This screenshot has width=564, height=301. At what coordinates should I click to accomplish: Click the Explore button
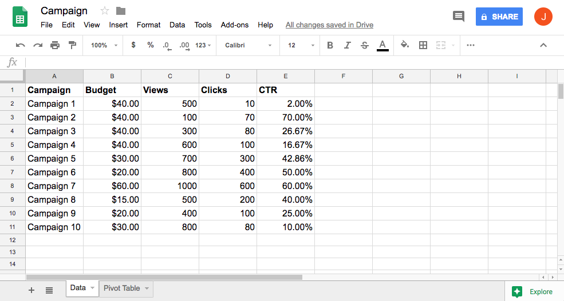pyautogui.click(x=534, y=291)
